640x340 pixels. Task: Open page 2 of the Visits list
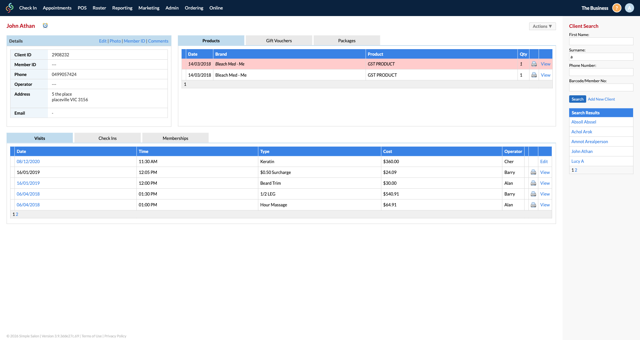[x=17, y=214]
